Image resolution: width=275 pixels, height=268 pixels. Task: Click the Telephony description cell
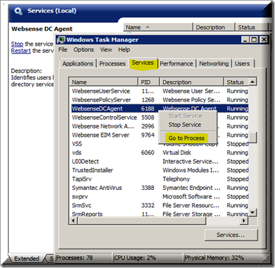(x=176, y=179)
